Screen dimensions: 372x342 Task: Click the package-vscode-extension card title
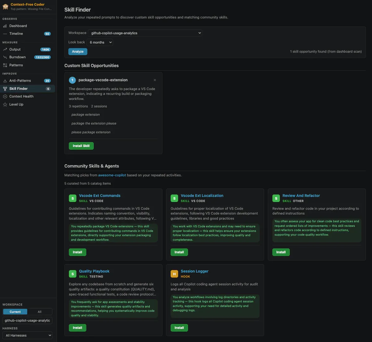103,80
